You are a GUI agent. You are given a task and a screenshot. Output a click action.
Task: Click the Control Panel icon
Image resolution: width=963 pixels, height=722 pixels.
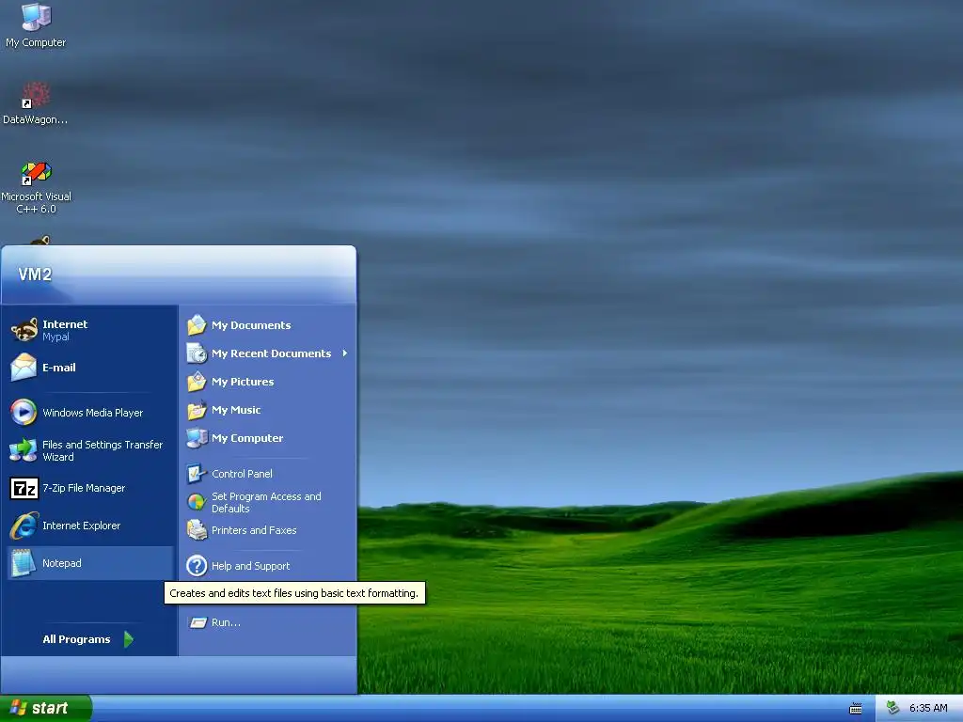tap(197, 474)
